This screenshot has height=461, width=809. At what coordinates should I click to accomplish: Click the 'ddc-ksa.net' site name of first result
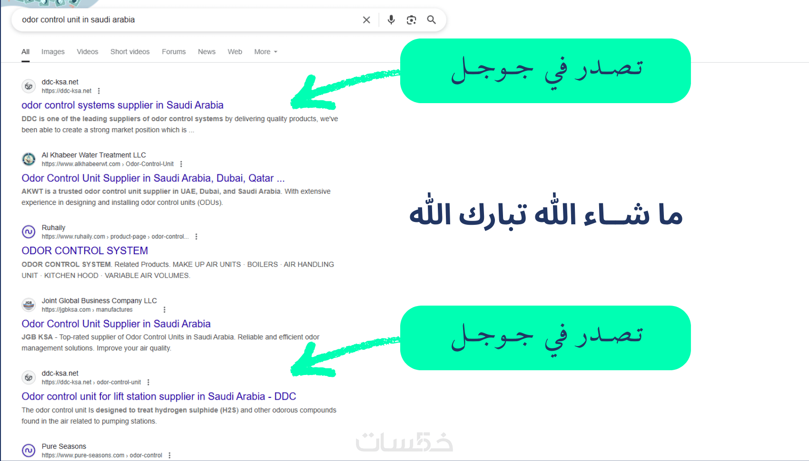pyautogui.click(x=60, y=82)
